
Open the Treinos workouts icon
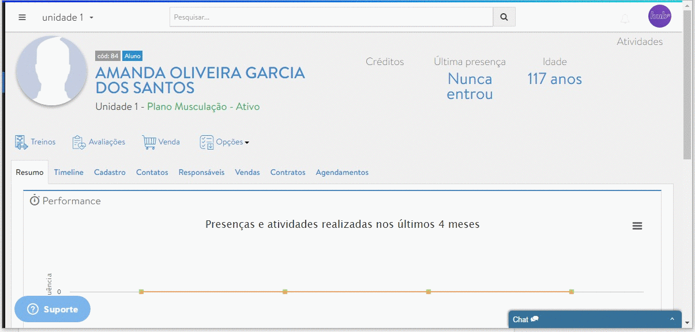20,141
